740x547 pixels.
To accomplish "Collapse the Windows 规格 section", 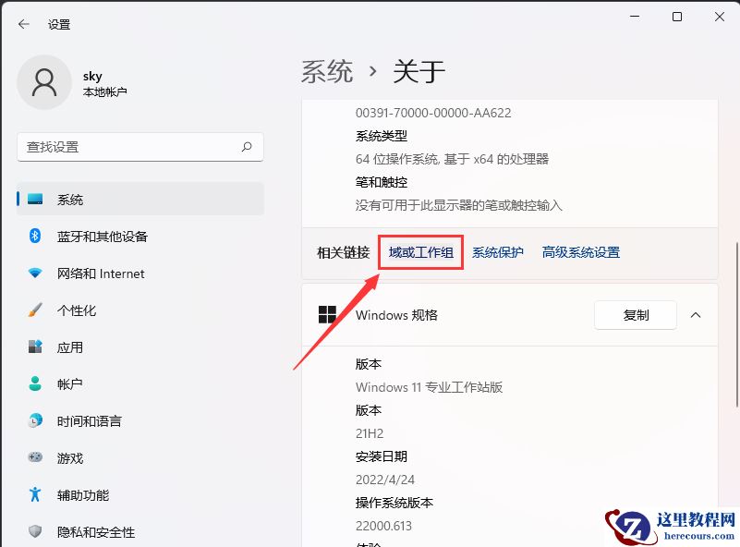I will 696,314.
